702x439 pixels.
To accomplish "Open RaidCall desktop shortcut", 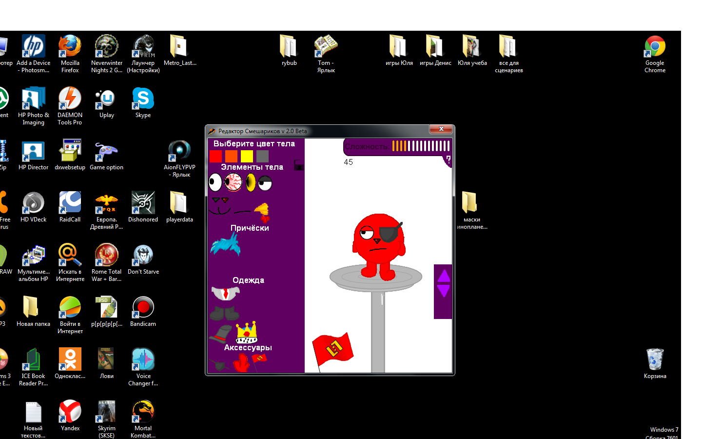I will pos(70,207).
